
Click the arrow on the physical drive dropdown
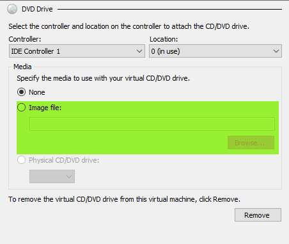click(68, 177)
